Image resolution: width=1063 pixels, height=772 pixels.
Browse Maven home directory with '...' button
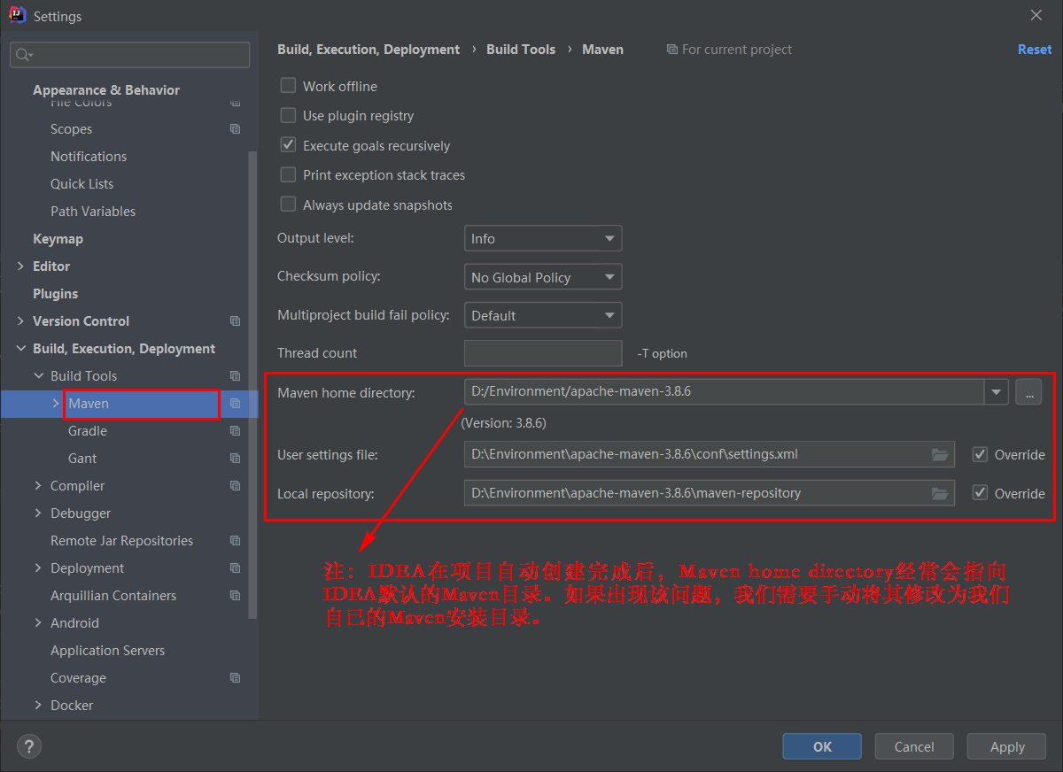pyautogui.click(x=1028, y=392)
